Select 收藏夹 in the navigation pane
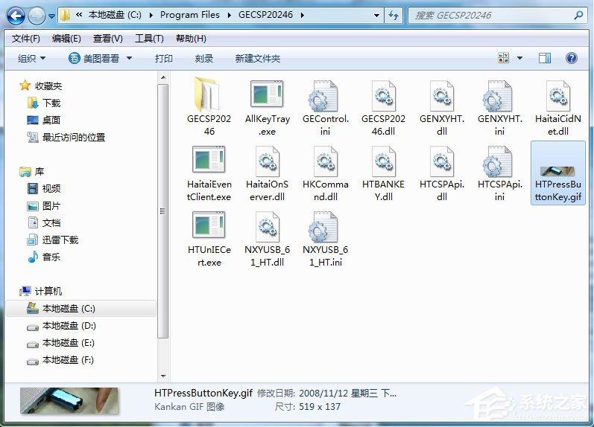Viewport: 594px width, 427px height. 48,86
